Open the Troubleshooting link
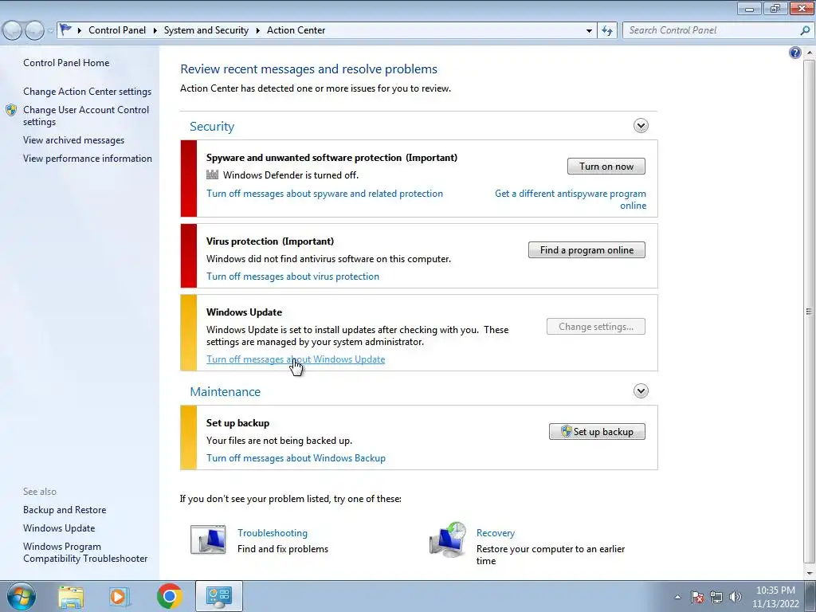 click(x=273, y=533)
